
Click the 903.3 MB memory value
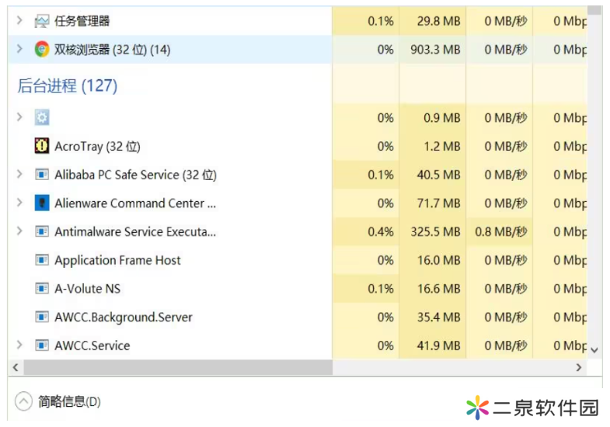coord(435,50)
